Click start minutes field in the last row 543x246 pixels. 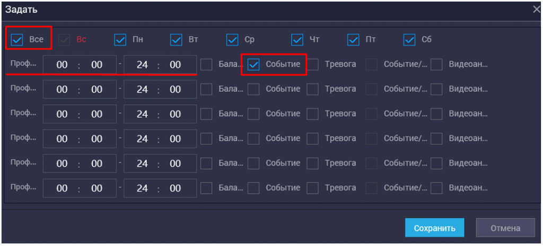click(x=97, y=188)
